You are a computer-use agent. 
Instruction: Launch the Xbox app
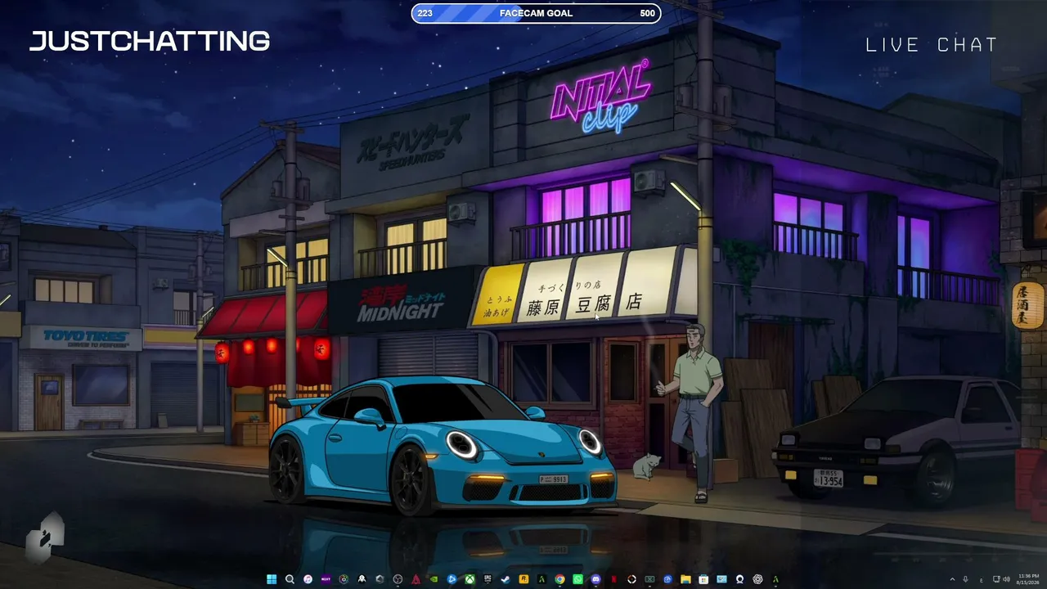coord(470,579)
